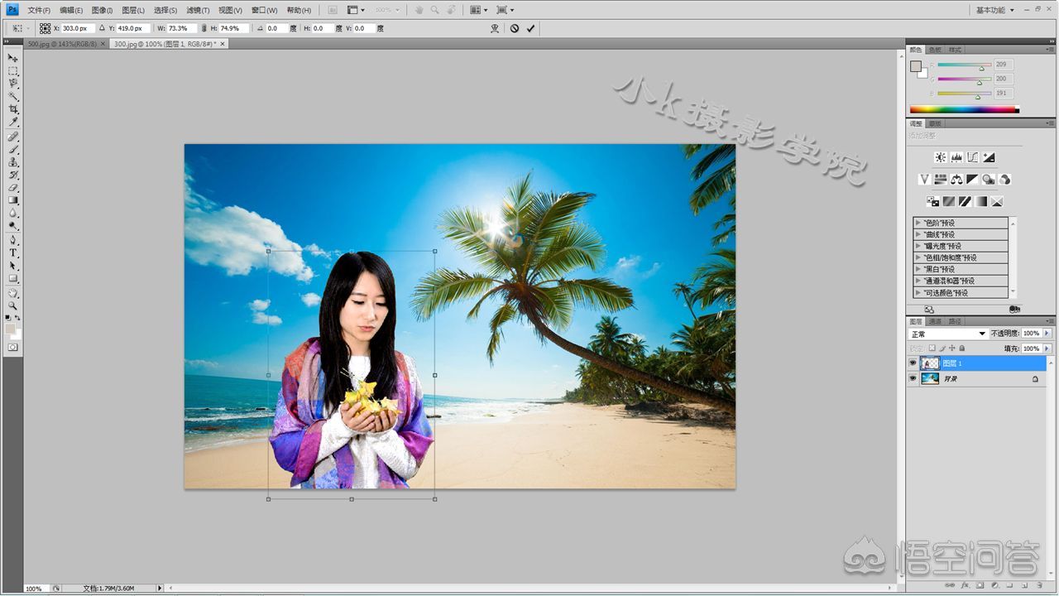Expand the "色阶"预设 presets group
1059x596 pixels.
point(918,223)
